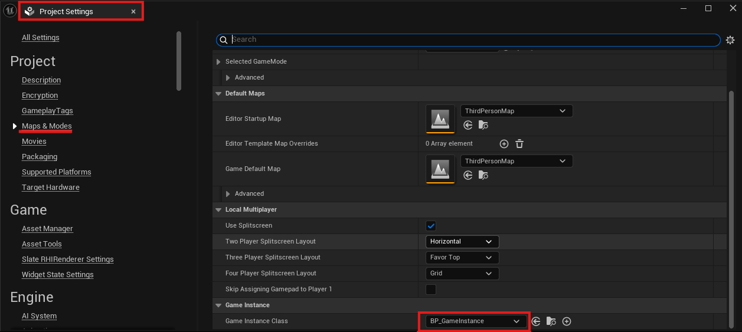The width and height of the screenshot is (742, 332).
Task: Open Widget State Settings
Action: click(58, 275)
